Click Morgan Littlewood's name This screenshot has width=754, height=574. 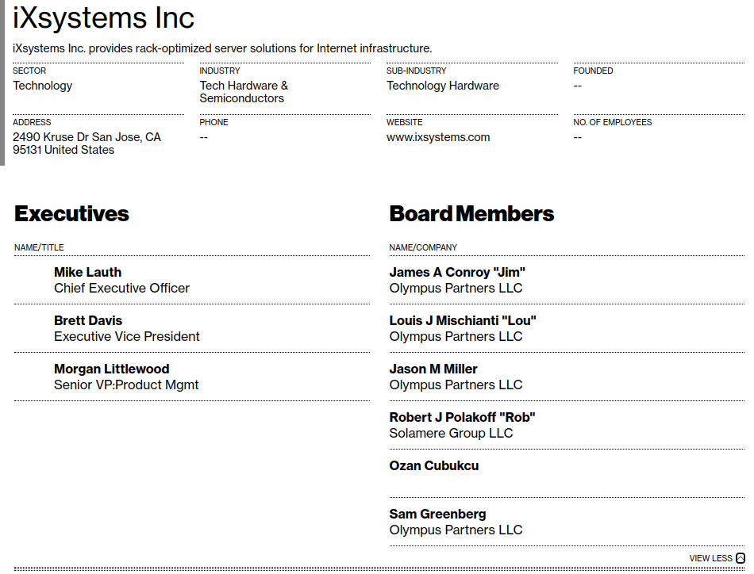click(x=112, y=369)
